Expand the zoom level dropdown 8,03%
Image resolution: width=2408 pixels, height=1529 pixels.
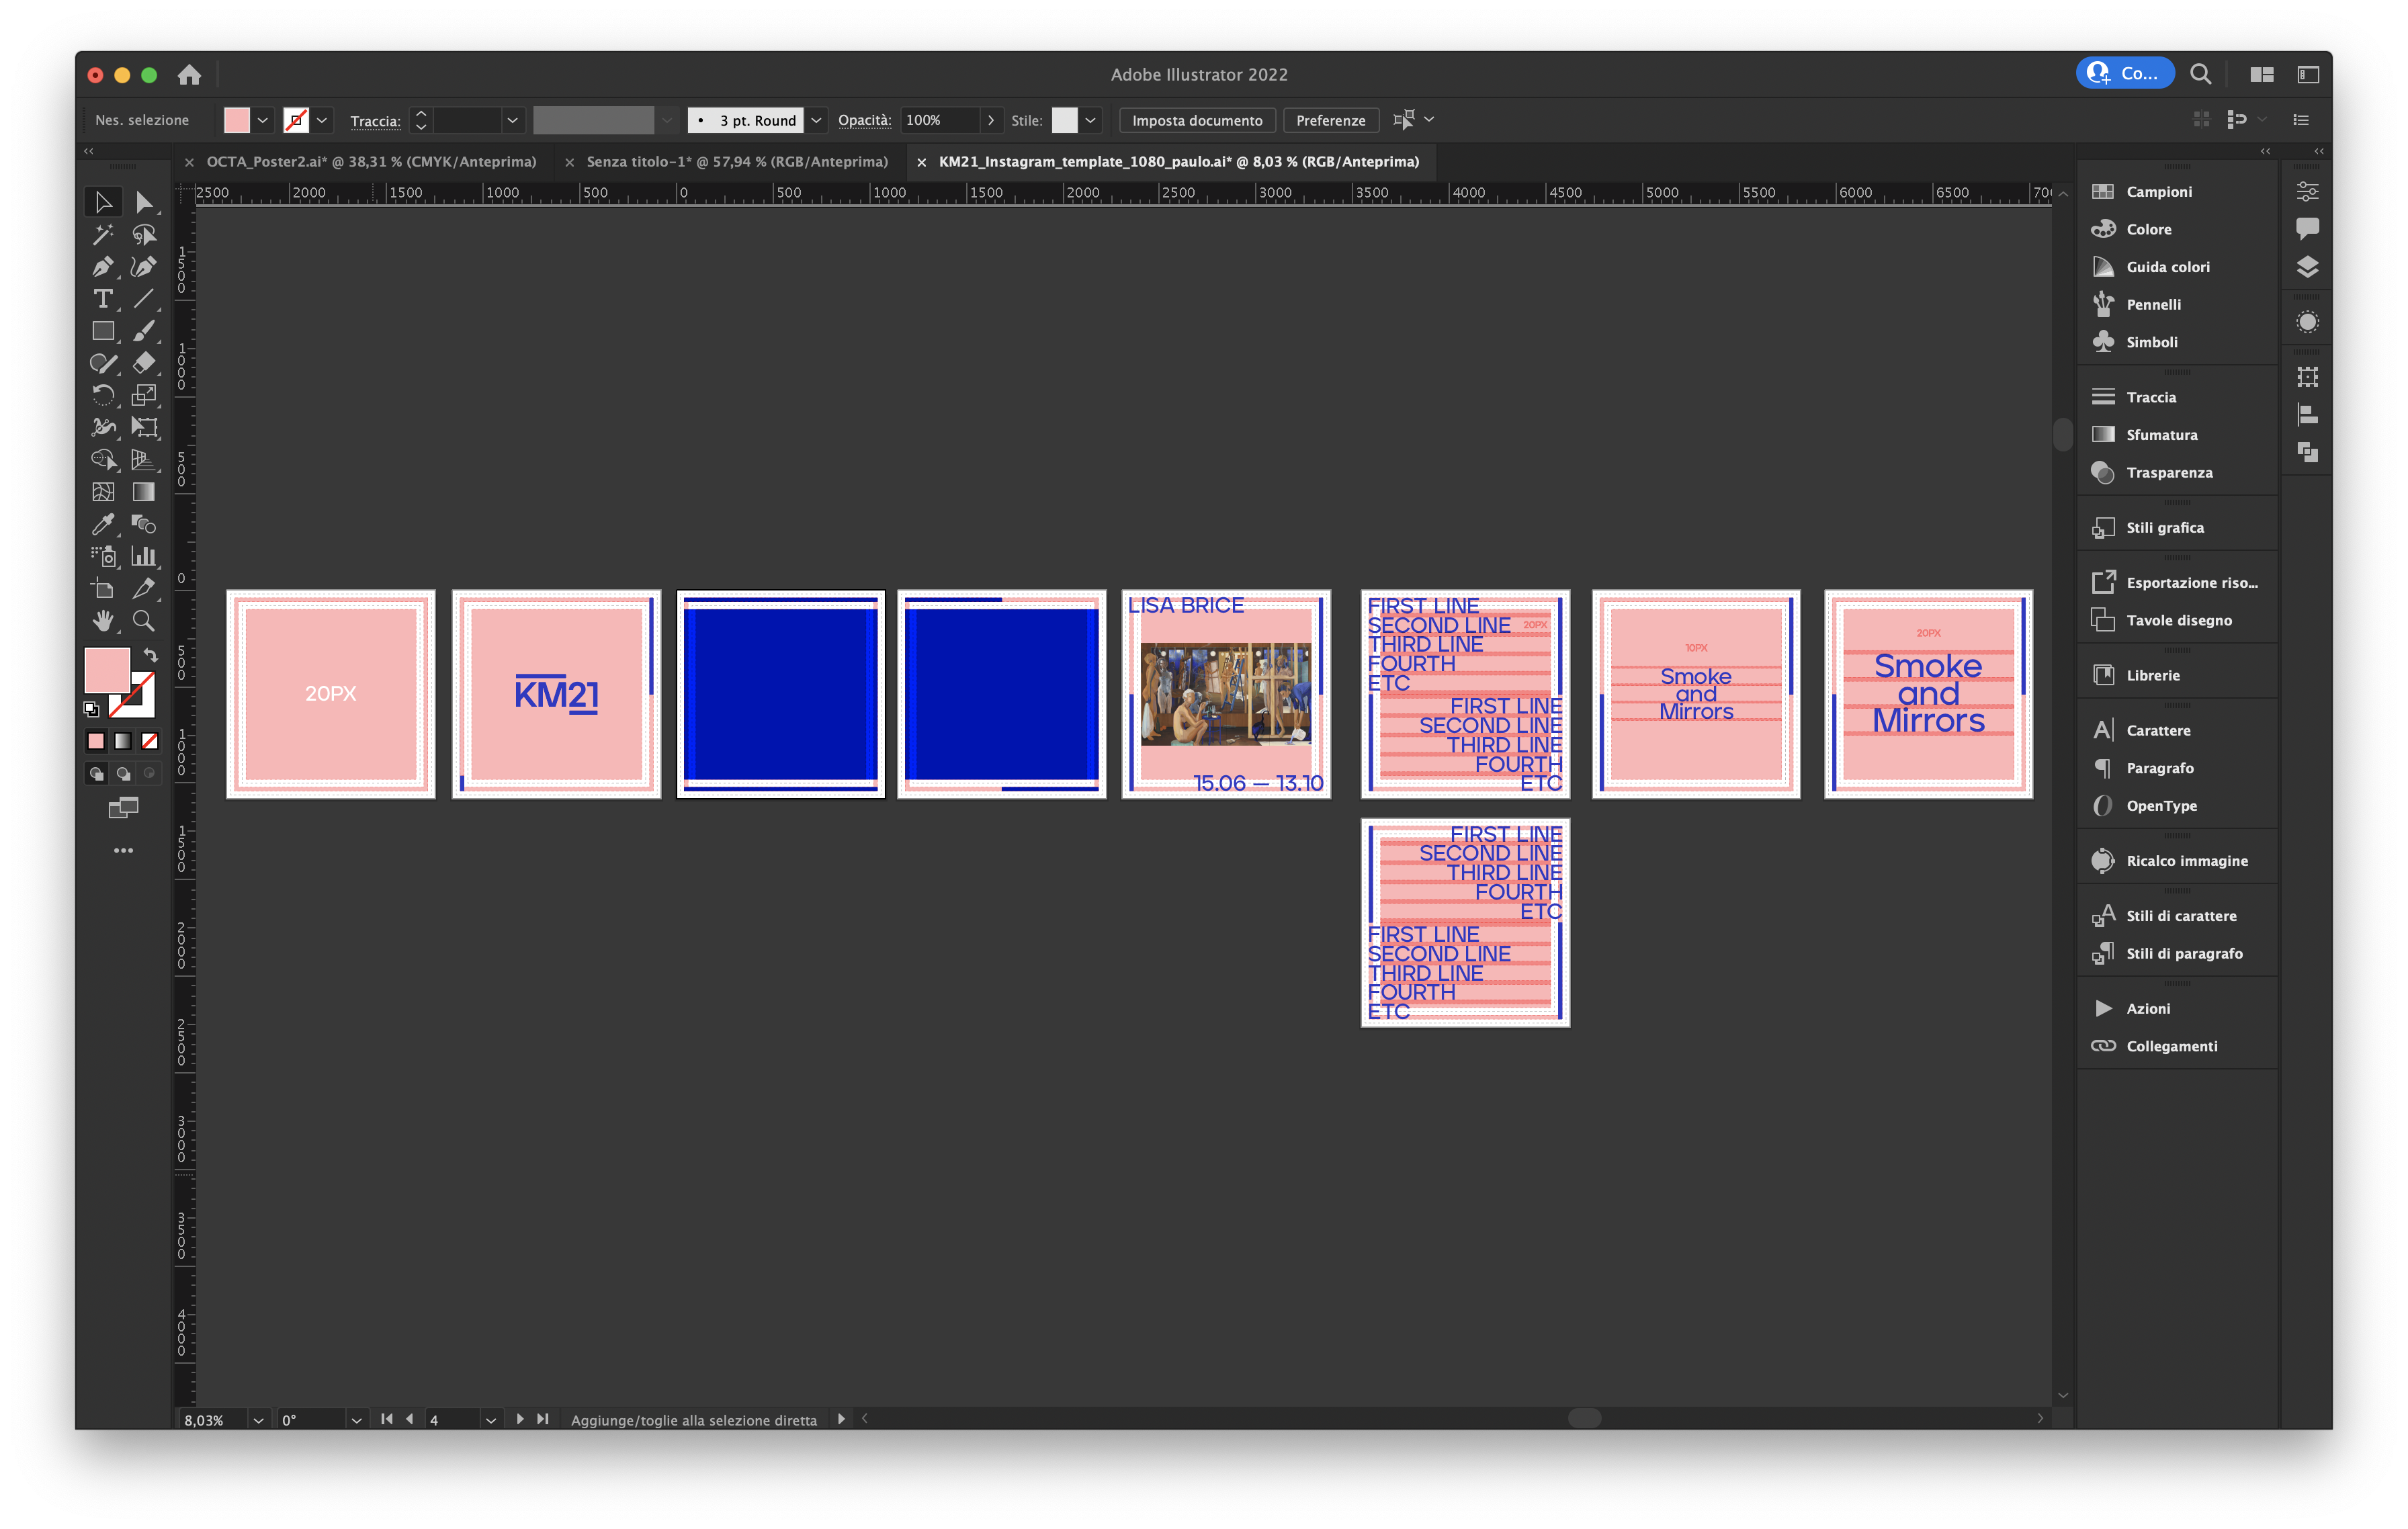258,1420
